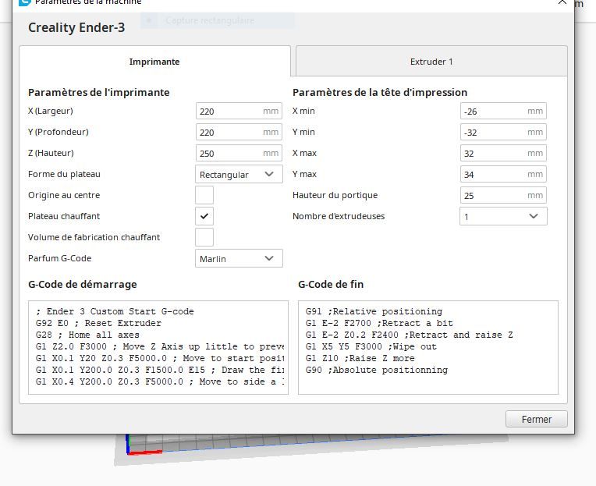This screenshot has height=486, width=596.
Task: Switch to the Imprimante tab
Action: coord(154,62)
